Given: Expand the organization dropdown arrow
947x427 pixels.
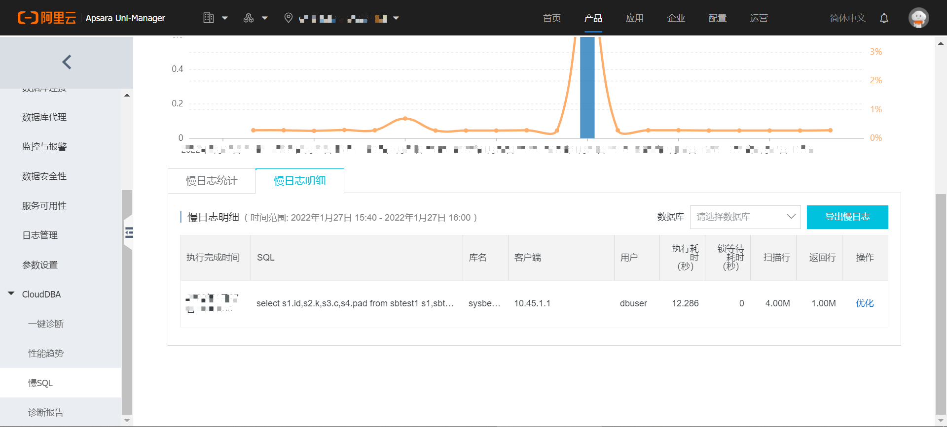Looking at the screenshot, I should [225, 18].
